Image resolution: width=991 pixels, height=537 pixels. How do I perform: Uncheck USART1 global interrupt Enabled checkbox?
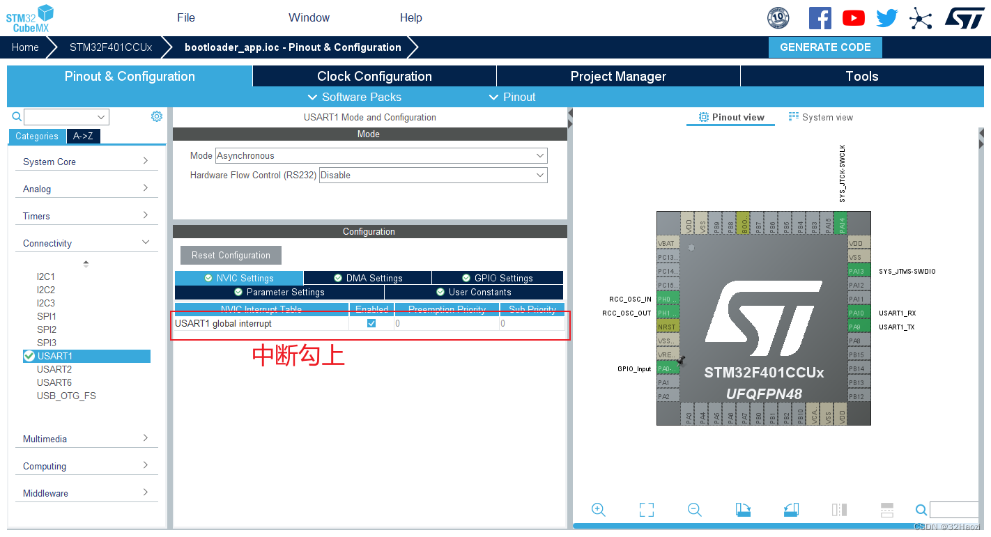pos(371,323)
